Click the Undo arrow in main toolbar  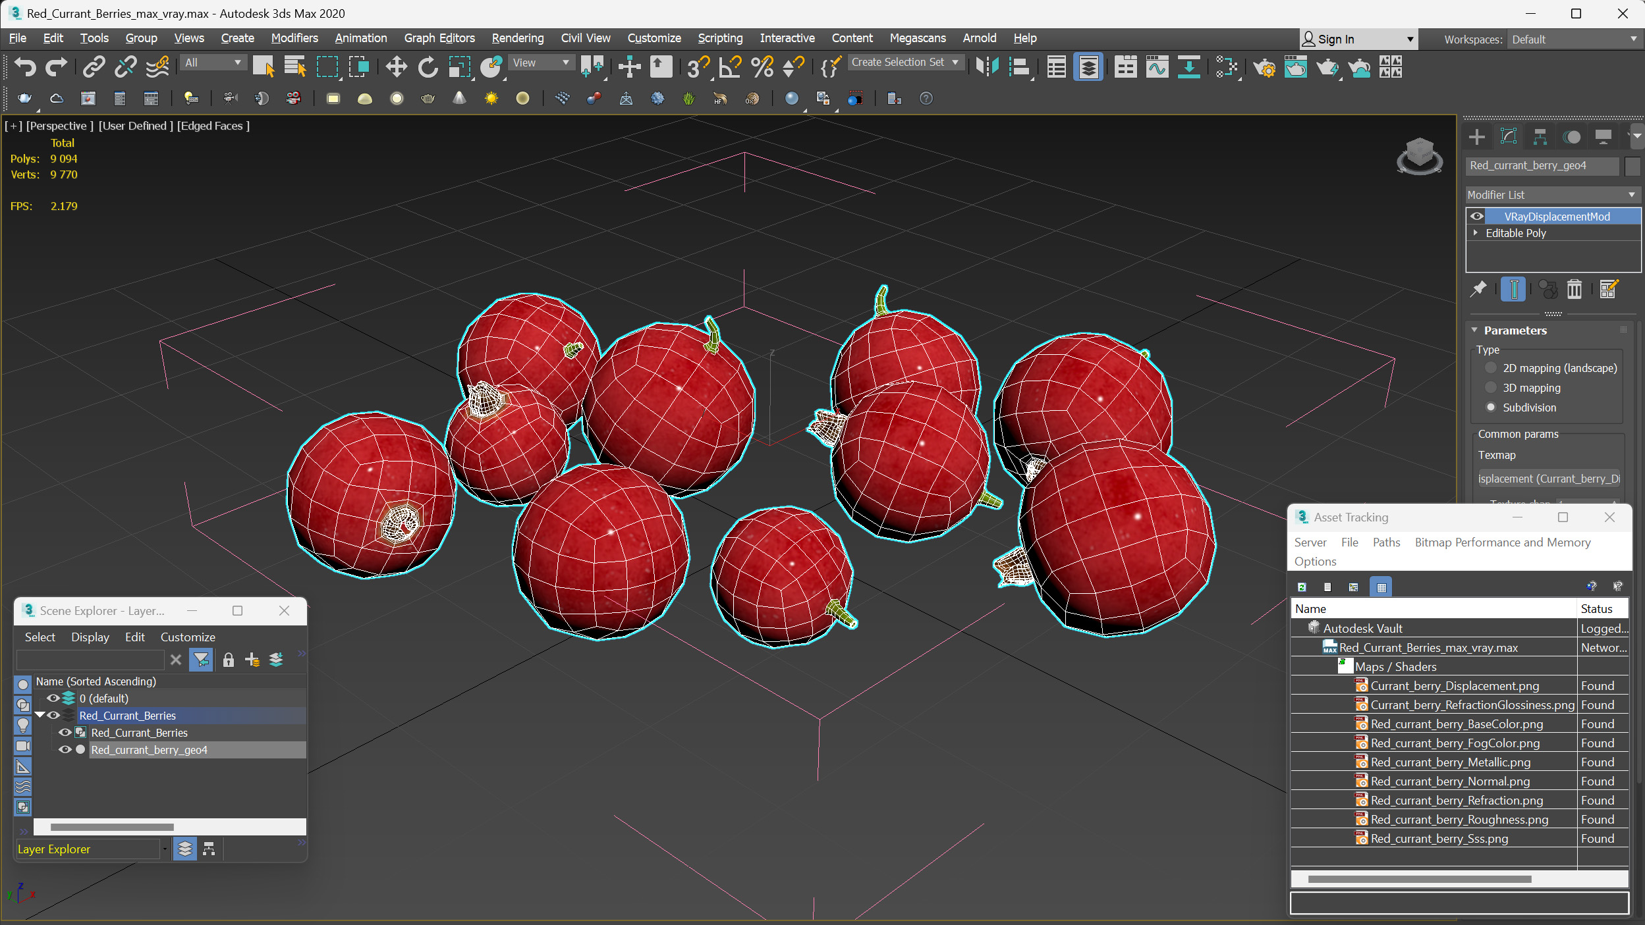pos(25,66)
